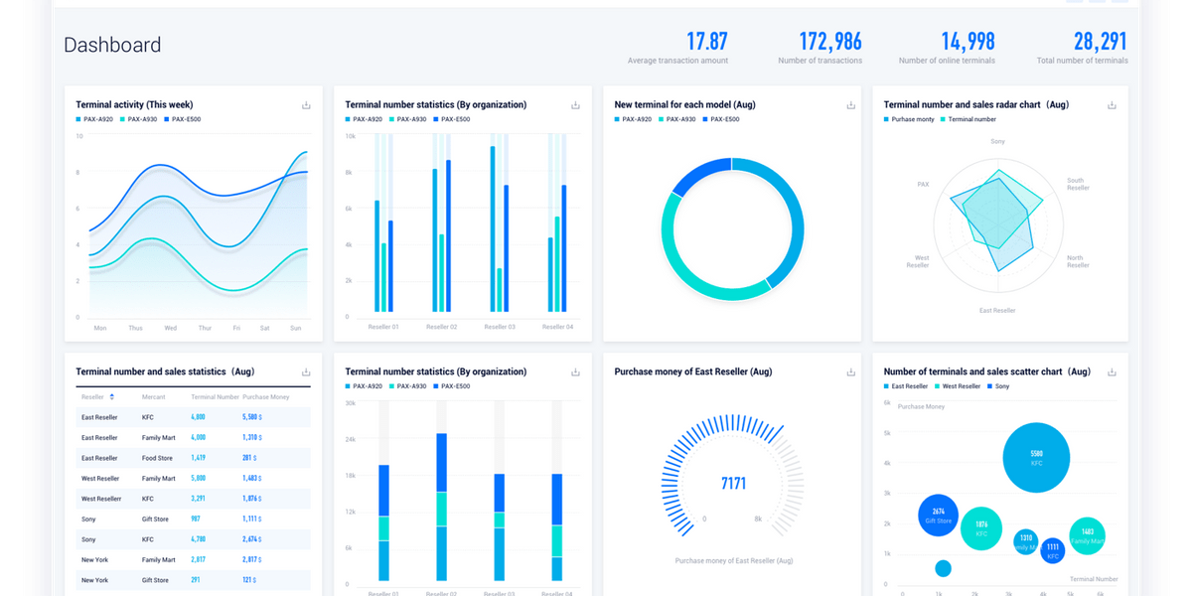
Task: Click the Terminal Number column header
Action: click(x=216, y=397)
